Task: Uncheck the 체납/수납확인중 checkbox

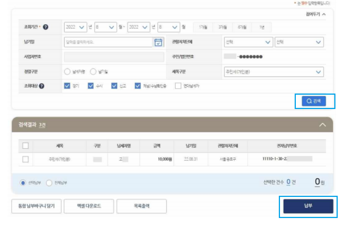Action: pos(138,86)
